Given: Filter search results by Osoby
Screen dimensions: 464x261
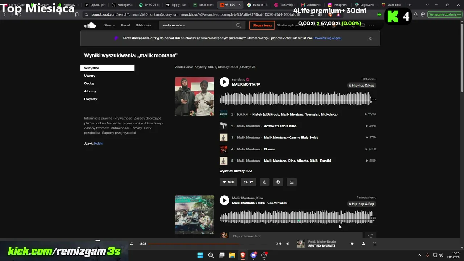Looking at the screenshot, I should tap(89, 83).
